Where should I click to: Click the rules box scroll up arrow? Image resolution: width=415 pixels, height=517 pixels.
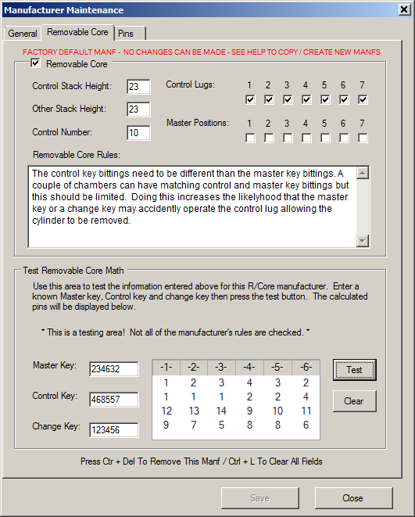point(363,173)
